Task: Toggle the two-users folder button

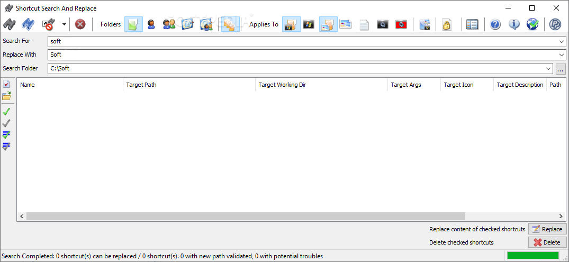Action: 169,24
